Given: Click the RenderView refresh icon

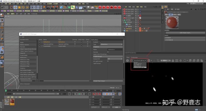Looking at the screenshot, I should pyautogui.click(x=131, y=61).
